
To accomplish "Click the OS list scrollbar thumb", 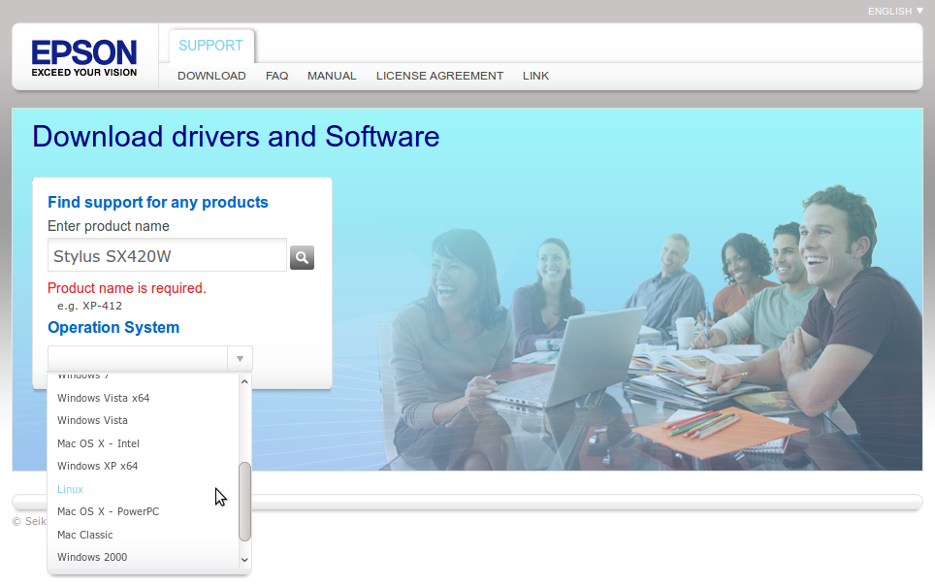I will coord(244,501).
